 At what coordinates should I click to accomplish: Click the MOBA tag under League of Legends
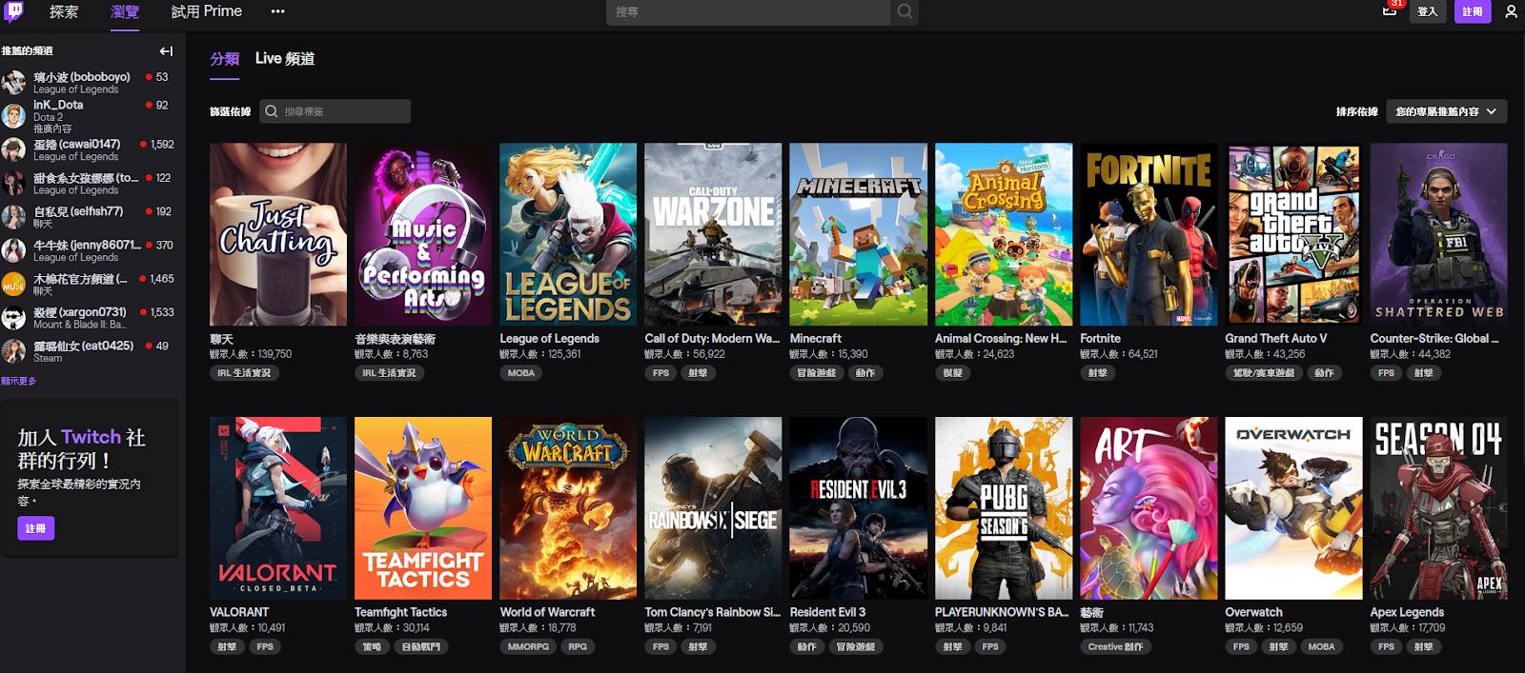(521, 373)
